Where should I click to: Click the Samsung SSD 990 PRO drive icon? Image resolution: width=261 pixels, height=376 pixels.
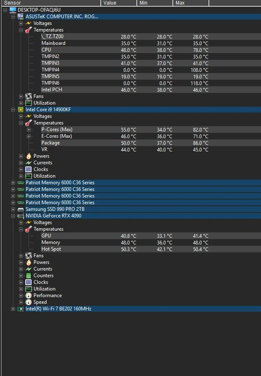21,209
